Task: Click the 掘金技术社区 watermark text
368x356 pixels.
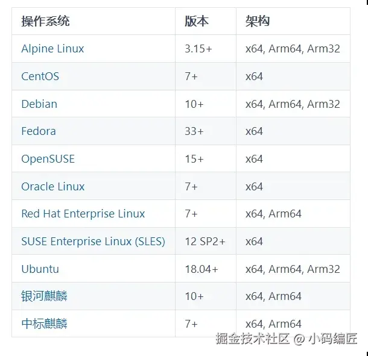Action: pyautogui.click(x=252, y=339)
